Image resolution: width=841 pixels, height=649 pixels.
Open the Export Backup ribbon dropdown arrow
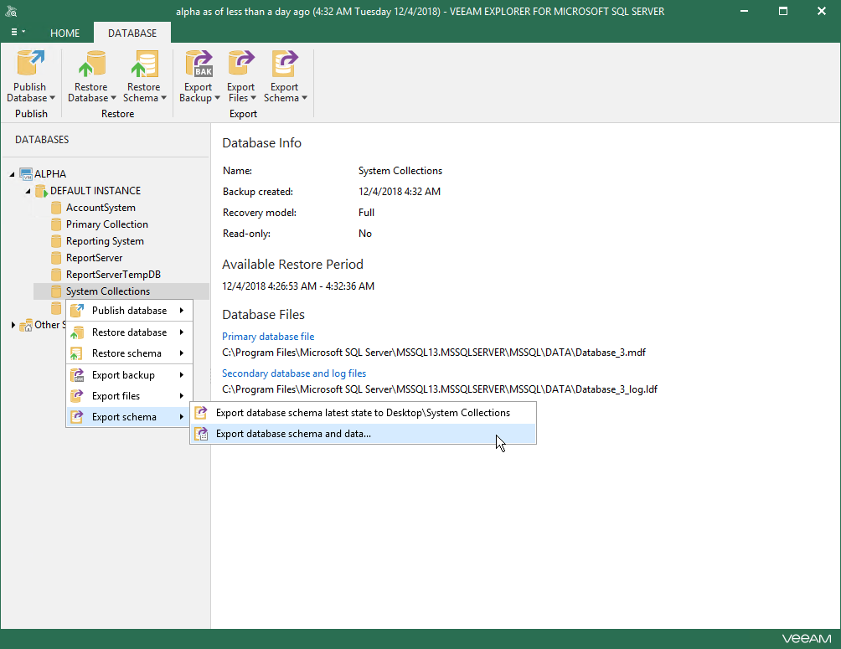[x=217, y=98]
